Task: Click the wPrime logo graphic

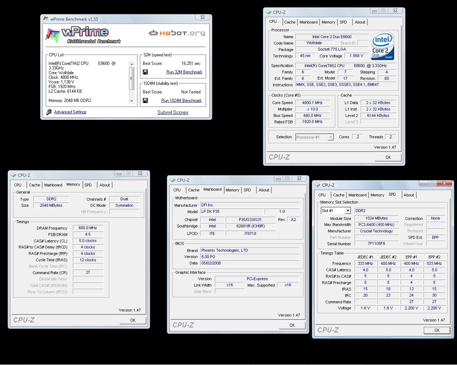Action: tap(83, 35)
